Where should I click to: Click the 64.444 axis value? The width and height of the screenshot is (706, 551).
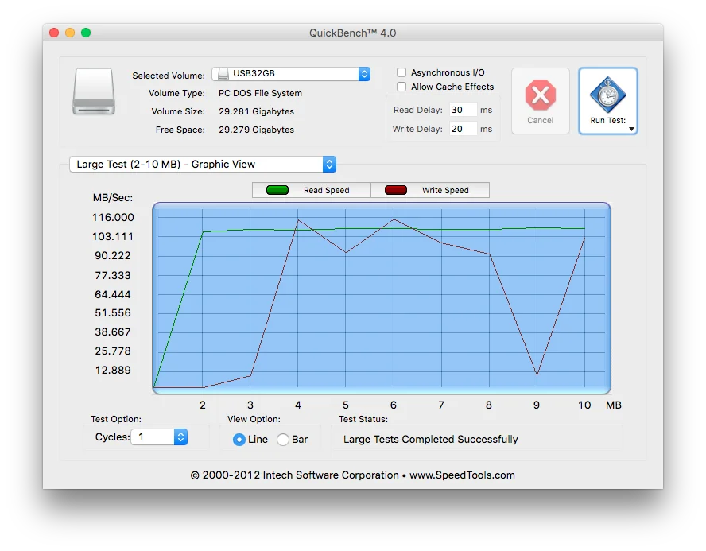[x=113, y=294]
